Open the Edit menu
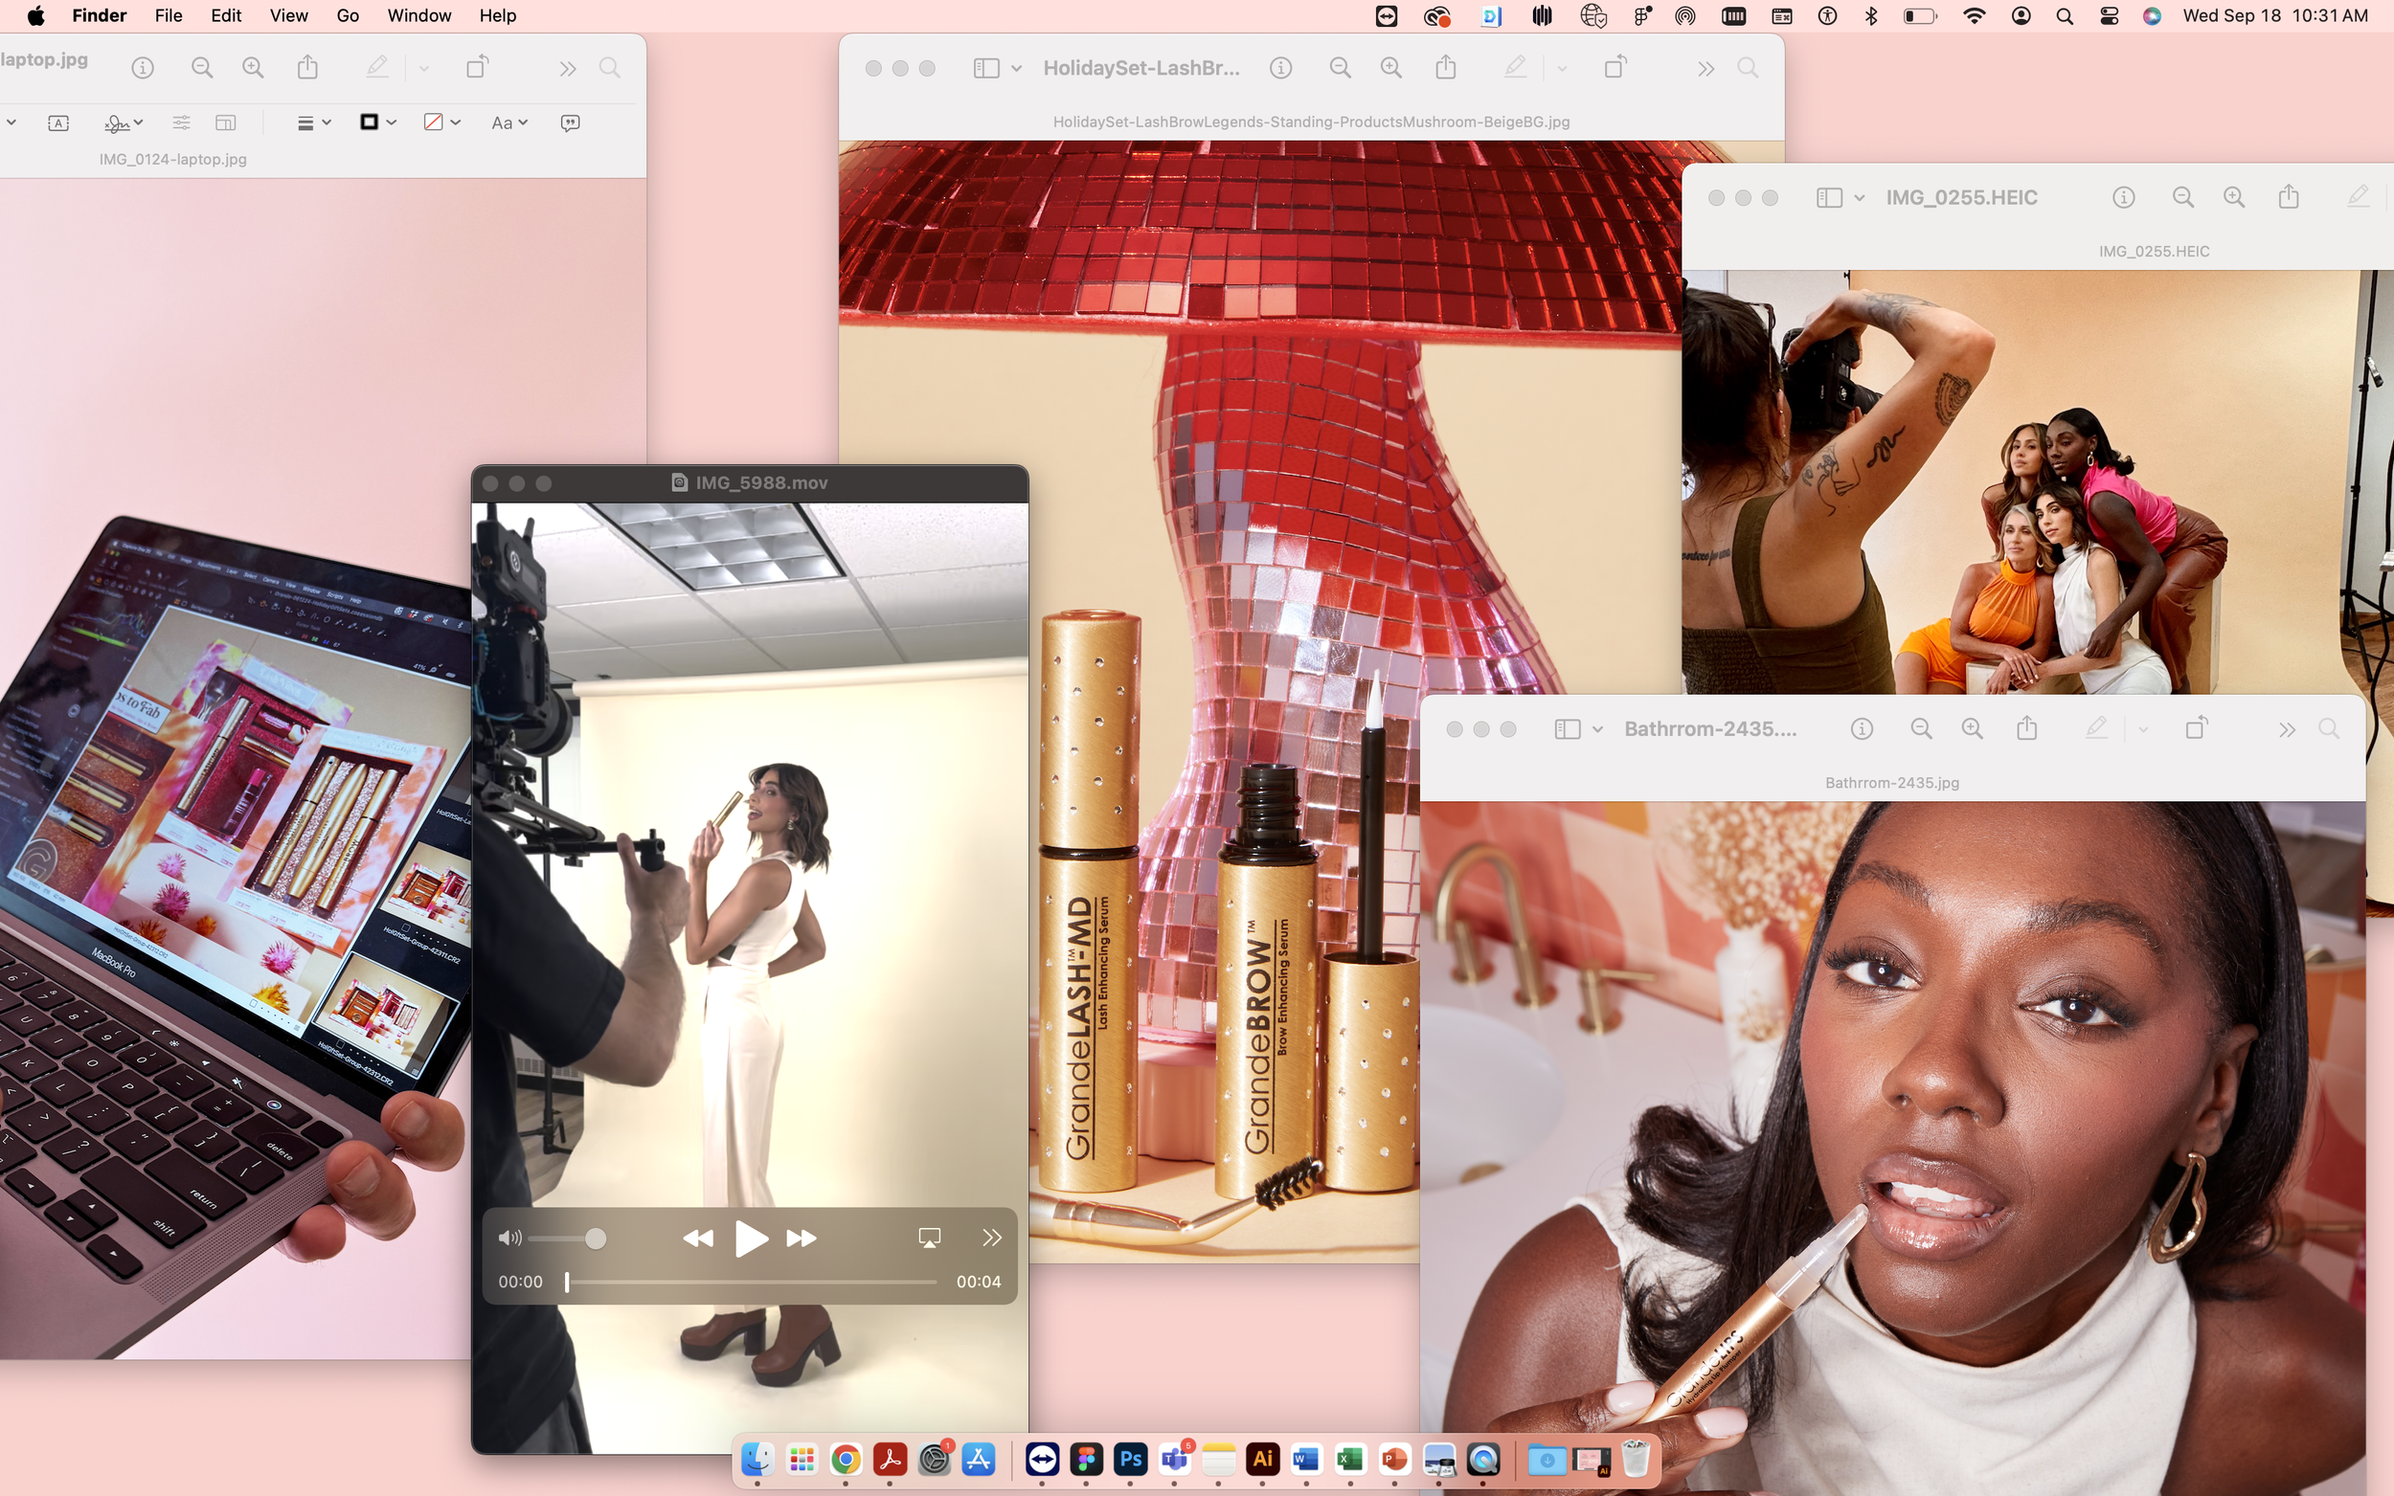This screenshot has height=1496, width=2394. click(x=226, y=16)
